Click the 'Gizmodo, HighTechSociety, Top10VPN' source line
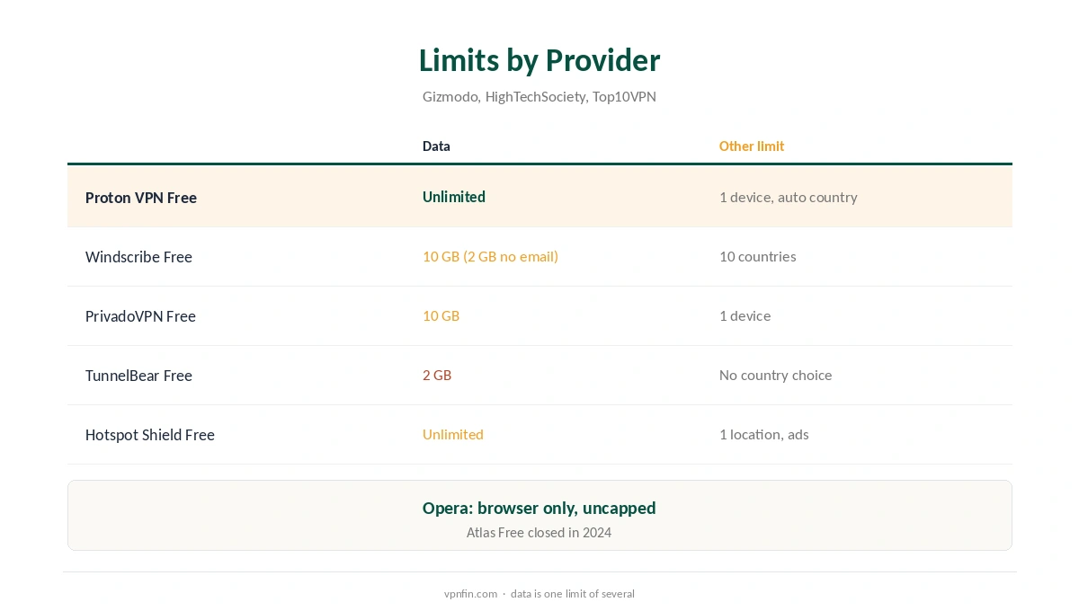Viewport: 1079px width, 611px height. point(539,96)
